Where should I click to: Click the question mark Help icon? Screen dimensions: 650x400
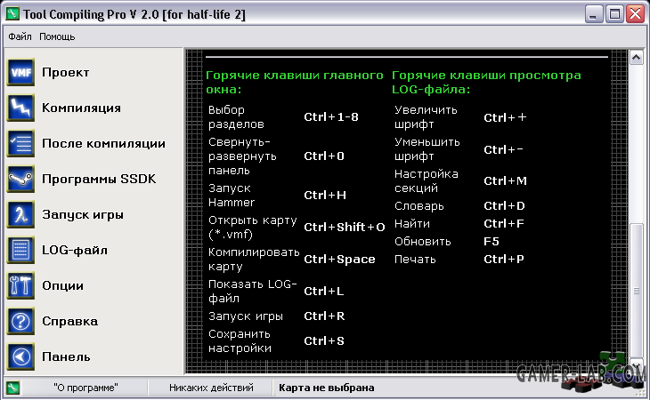click(x=20, y=322)
